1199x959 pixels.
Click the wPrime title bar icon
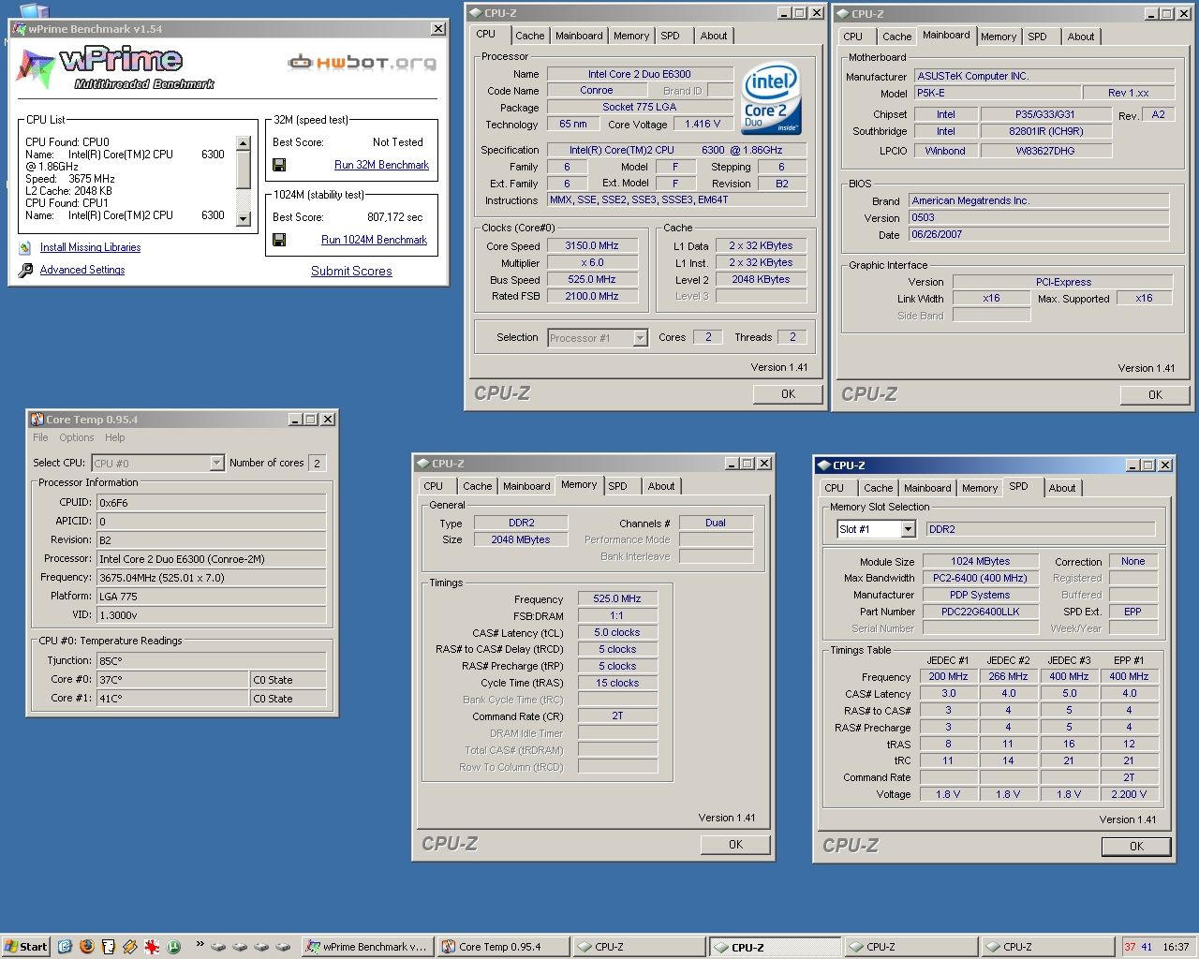(19, 29)
